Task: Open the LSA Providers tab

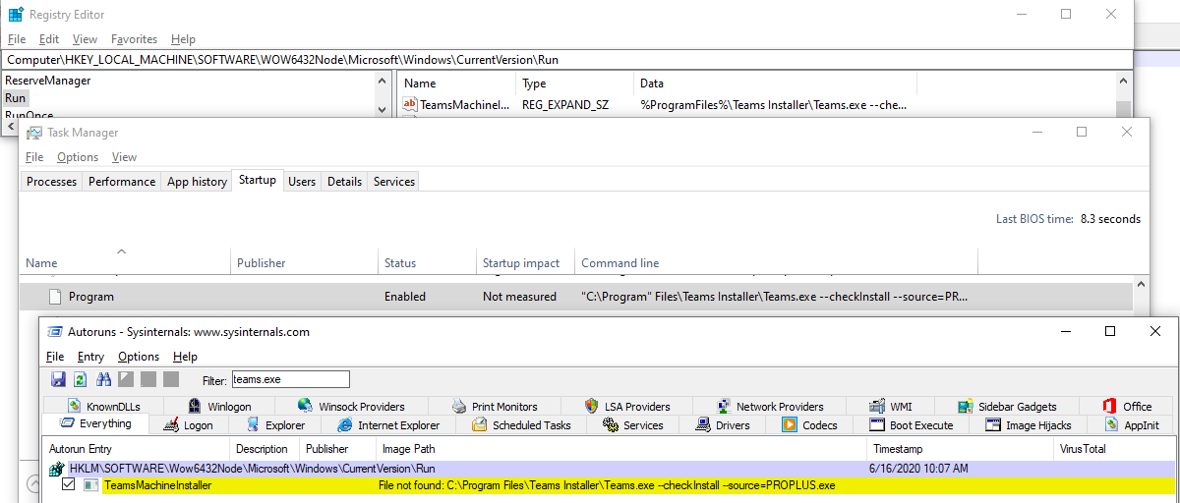Action: [626, 406]
